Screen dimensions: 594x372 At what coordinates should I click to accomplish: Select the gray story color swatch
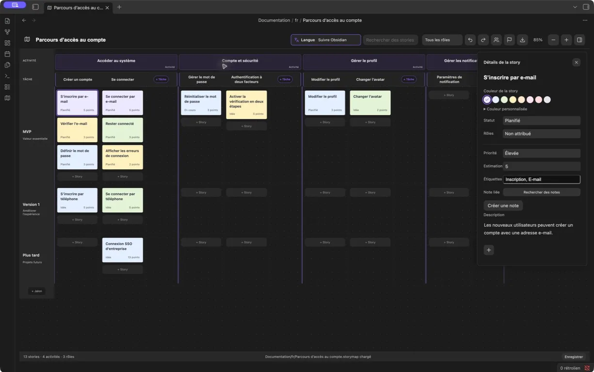coord(547,100)
